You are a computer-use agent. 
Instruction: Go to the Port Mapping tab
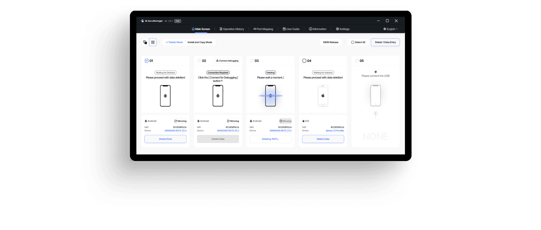[263, 29]
